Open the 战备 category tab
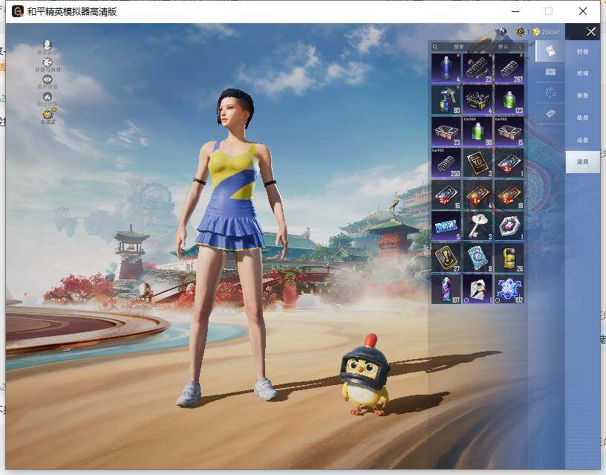 582,140
